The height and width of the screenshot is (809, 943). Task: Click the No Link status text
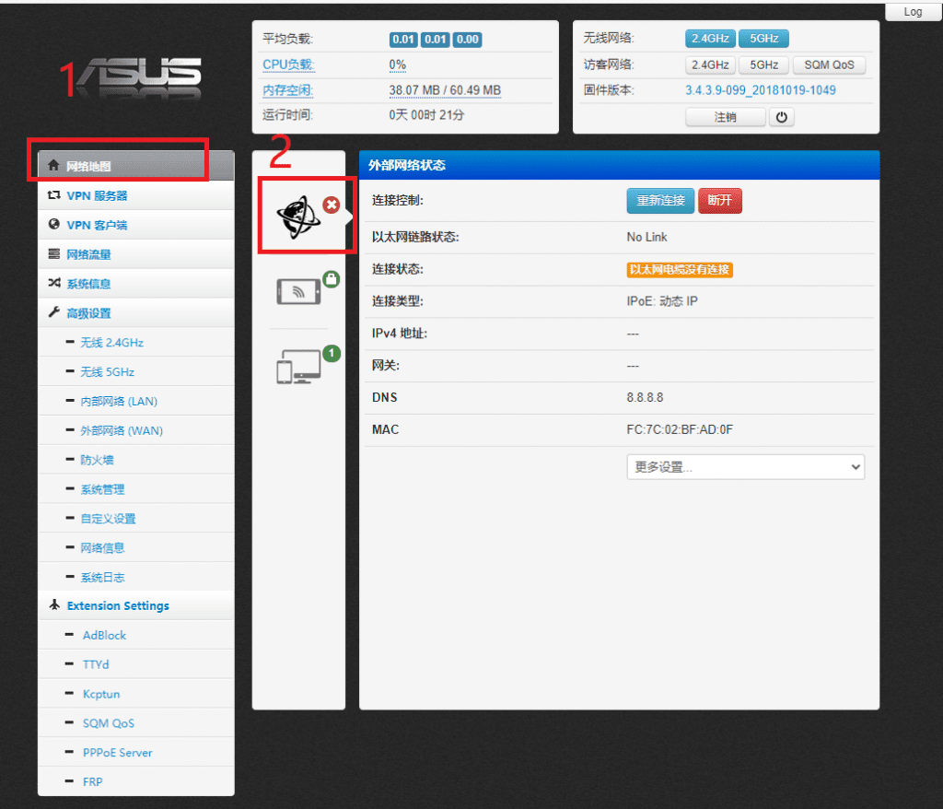pyautogui.click(x=646, y=237)
